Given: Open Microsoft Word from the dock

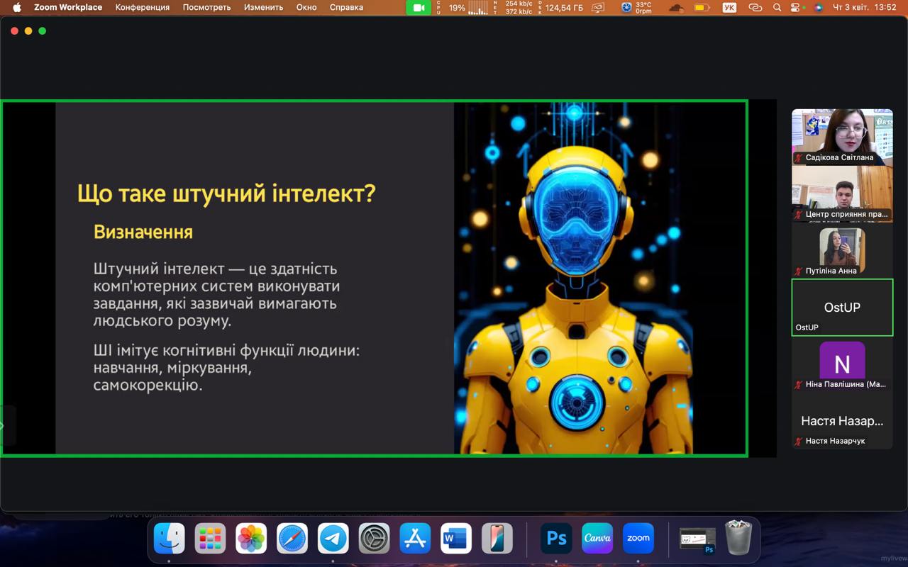Looking at the screenshot, I should [455, 539].
